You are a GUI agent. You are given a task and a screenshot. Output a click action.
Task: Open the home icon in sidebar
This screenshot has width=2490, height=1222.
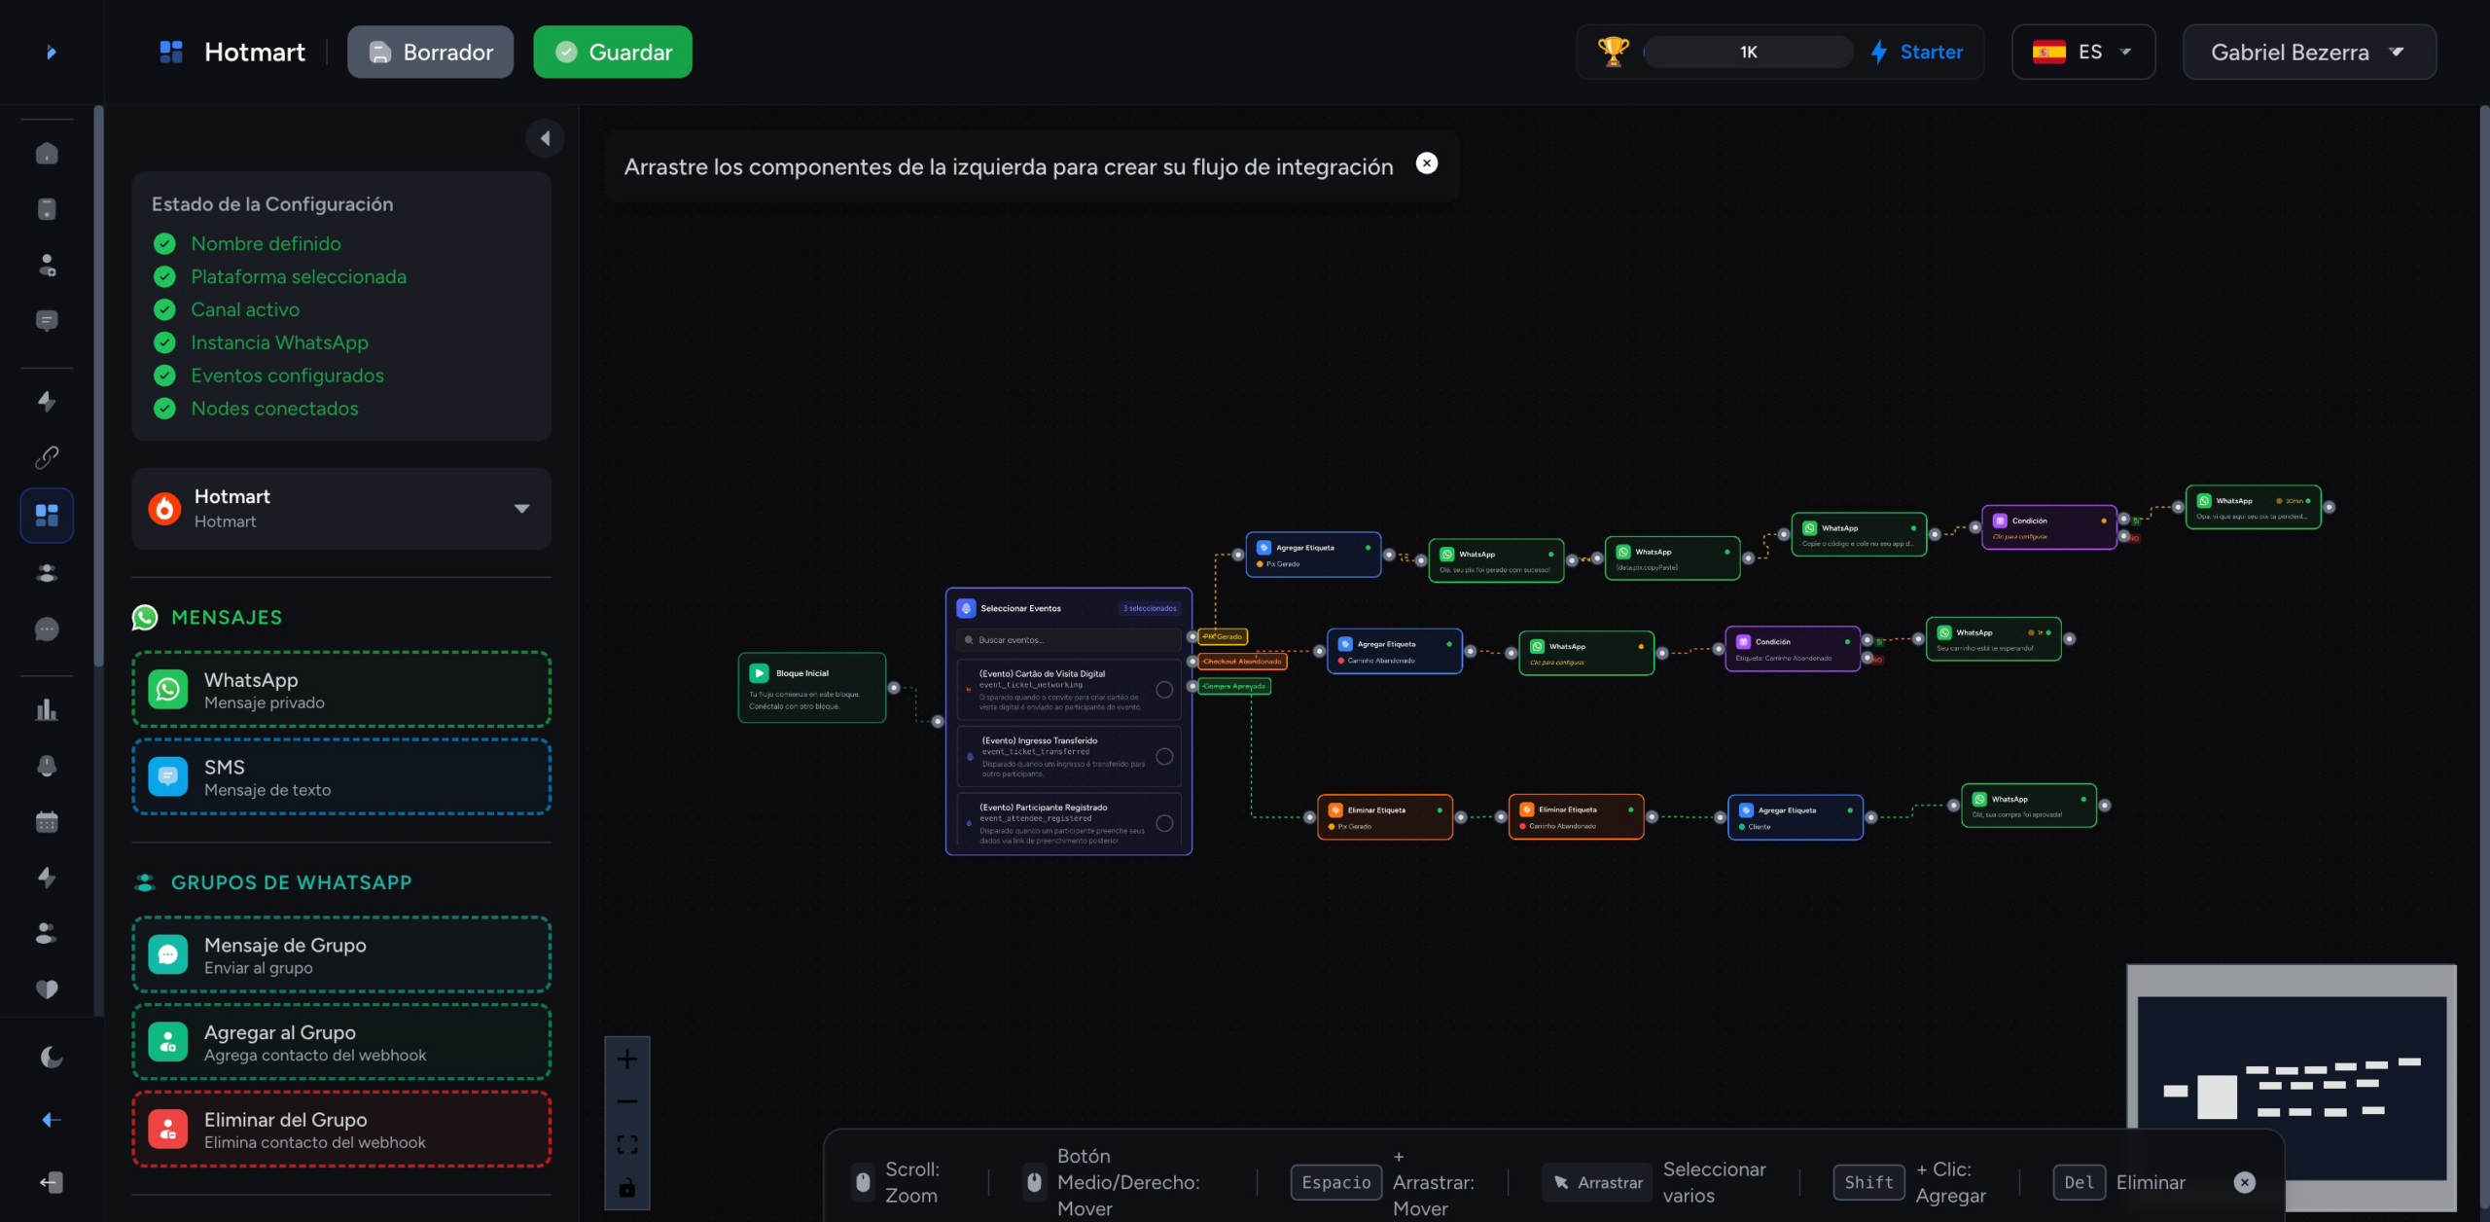click(x=47, y=154)
